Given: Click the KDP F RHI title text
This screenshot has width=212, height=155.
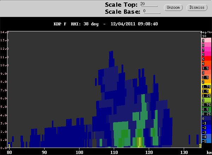Looking at the screenshot, I should tap(76, 24).
